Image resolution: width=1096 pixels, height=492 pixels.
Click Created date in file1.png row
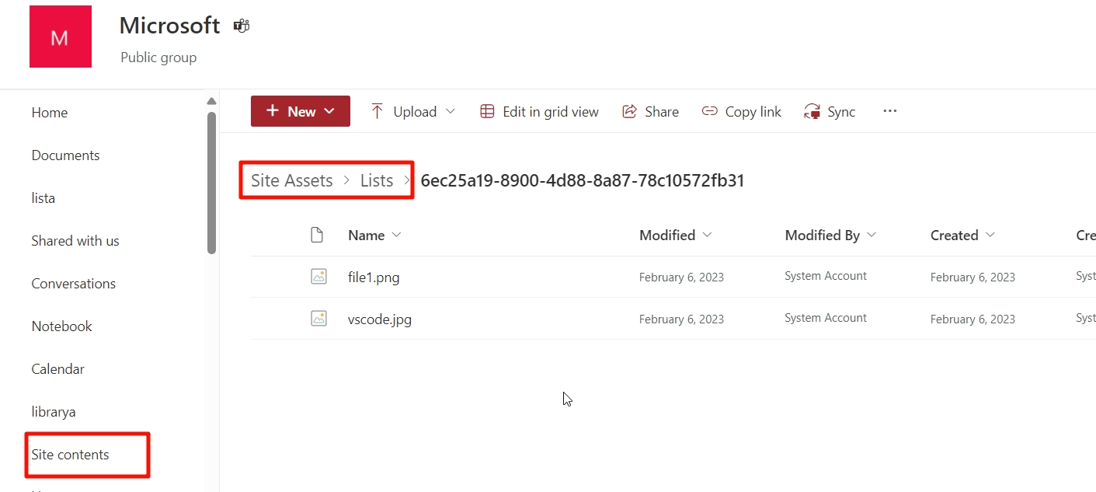(x=972, y=277)
